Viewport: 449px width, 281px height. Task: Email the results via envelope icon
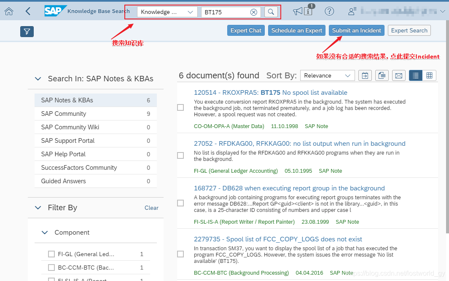click(x=398, y=75)
